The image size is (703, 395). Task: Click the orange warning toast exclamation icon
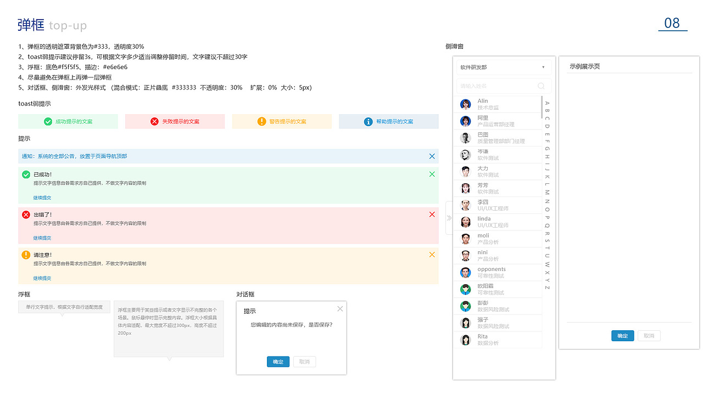click(262, 122)
